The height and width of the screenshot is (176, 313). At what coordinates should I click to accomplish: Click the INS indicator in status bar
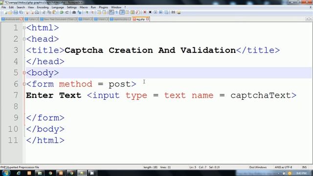pyautogui.click(x=304, y=167)
